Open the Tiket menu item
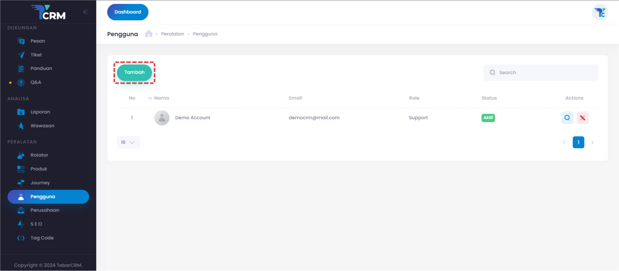 (x=36, y=55)
